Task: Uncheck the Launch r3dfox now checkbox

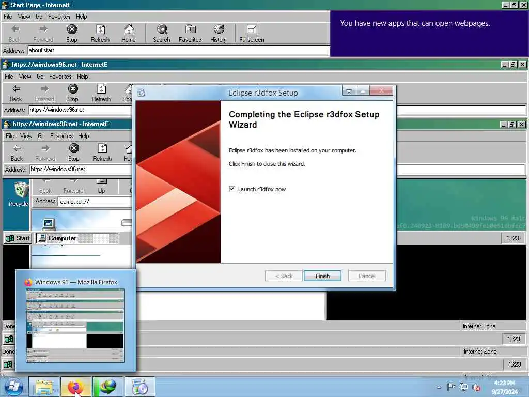Action: coord(232,189)
